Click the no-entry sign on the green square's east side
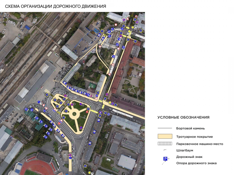Screen dimensions: 234x175 (87, 112)
